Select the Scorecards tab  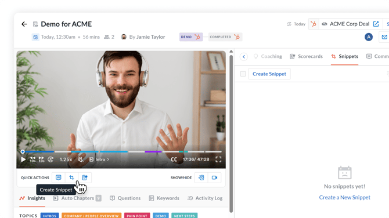(307, 56)
